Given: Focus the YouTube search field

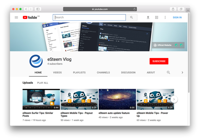Looking at the screenshot, I should coord(89,17).
